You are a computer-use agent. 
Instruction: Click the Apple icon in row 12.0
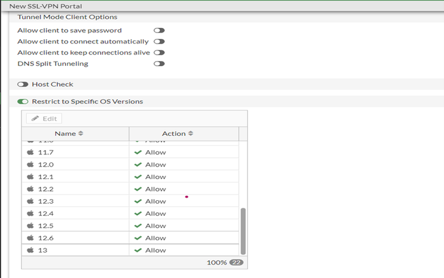click(x=31, y=164)
